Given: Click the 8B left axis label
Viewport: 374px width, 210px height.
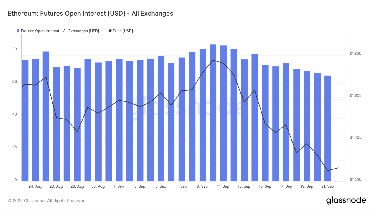Looking at the screenshot, I should click(x=14, y=49).
